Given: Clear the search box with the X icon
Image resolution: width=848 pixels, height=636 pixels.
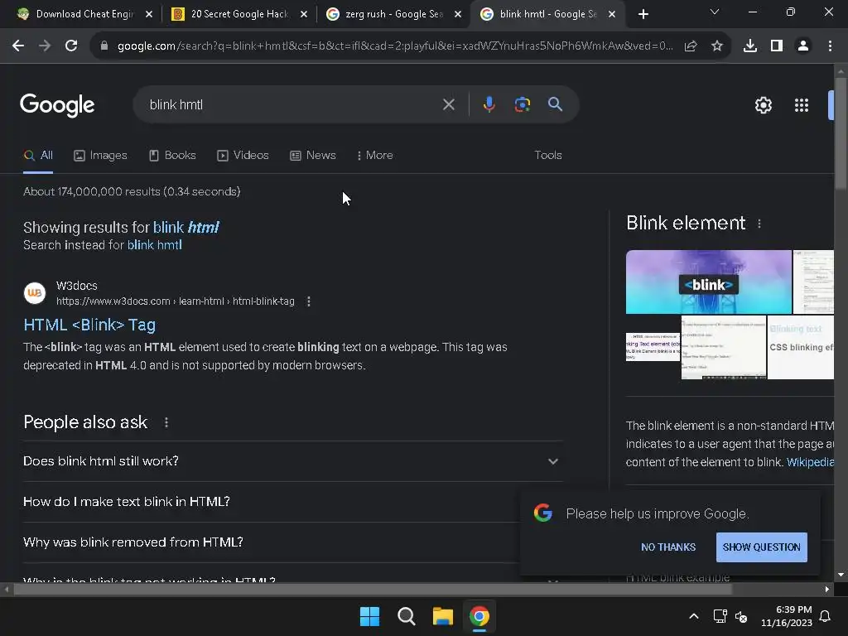Looking at the screenshot, I should 448,104.
